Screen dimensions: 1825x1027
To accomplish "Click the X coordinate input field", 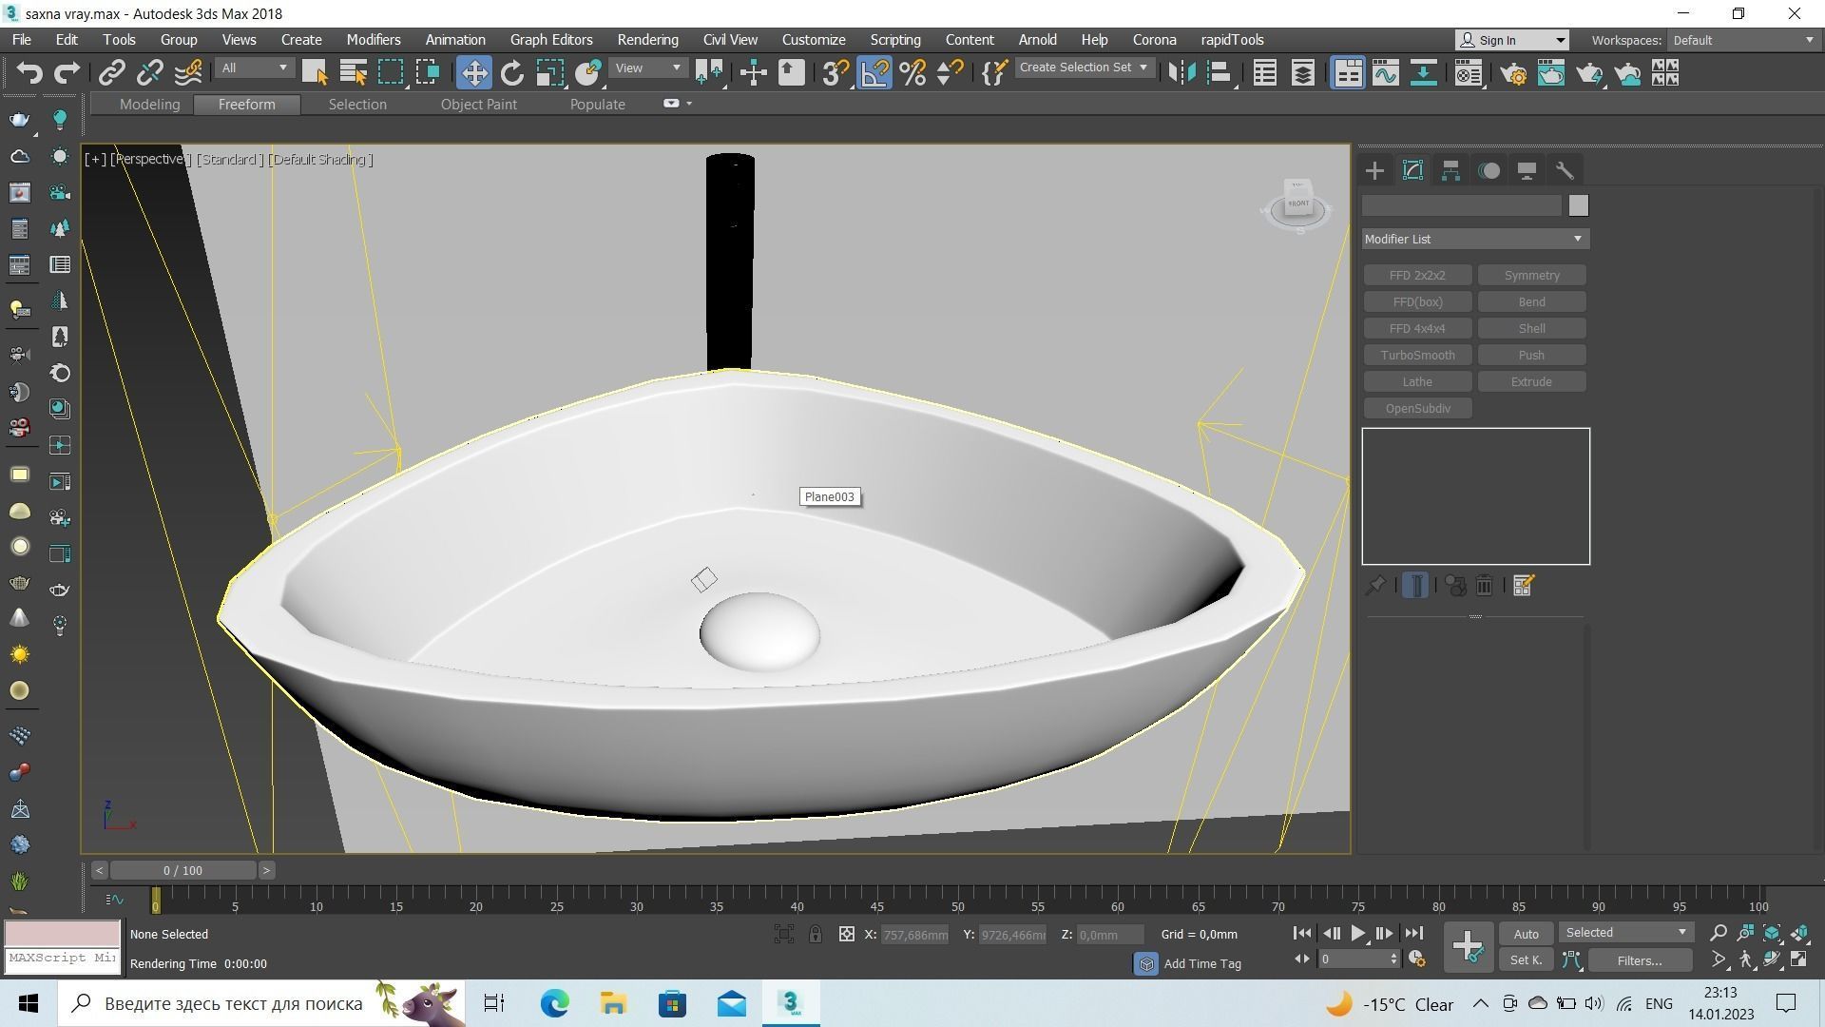I will [x=915, y=935].
